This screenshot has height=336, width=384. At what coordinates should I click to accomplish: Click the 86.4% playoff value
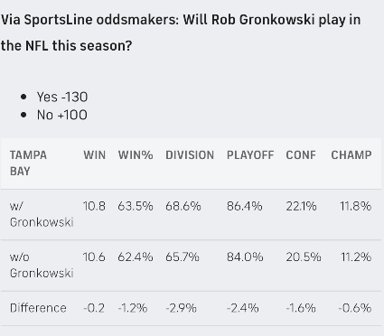(x=245, y=206)
